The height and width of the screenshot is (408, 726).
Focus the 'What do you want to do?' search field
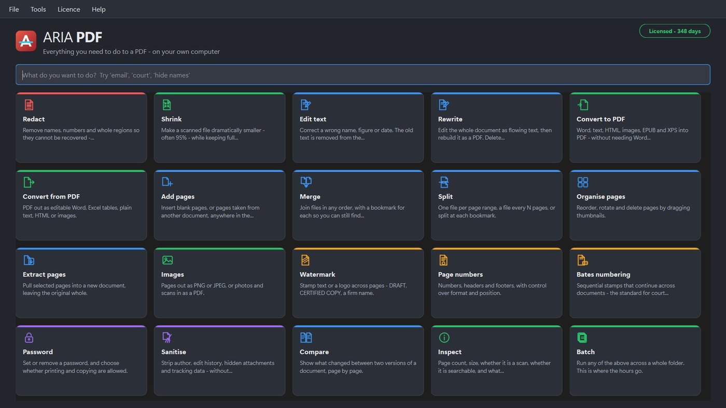(363, 75)
